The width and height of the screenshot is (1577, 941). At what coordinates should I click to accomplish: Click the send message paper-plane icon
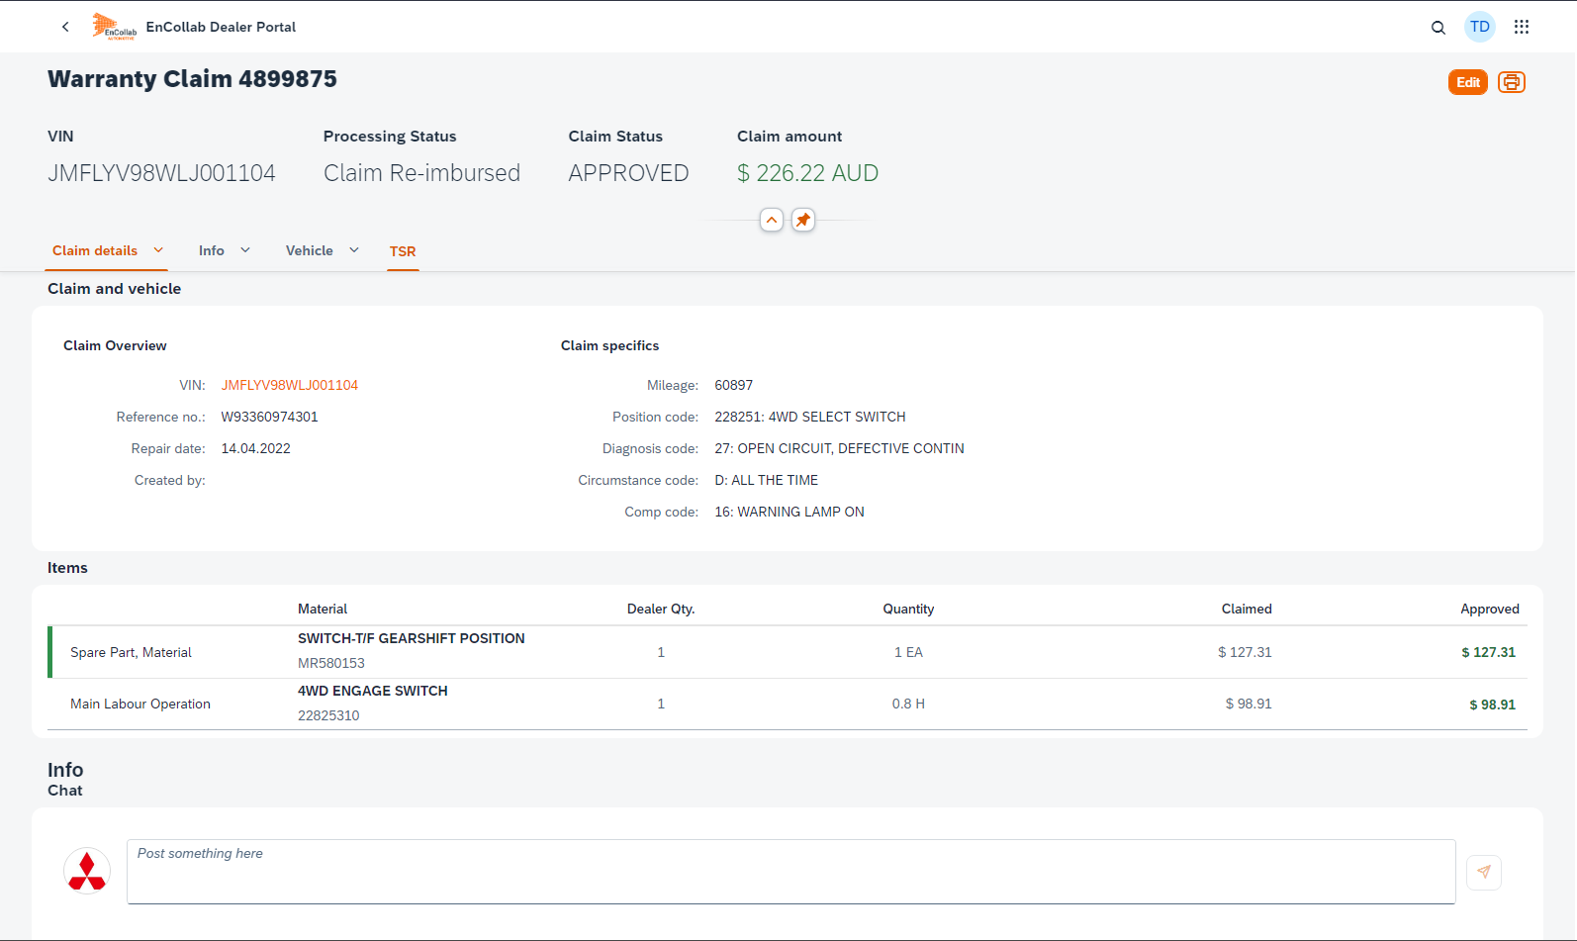point(1483,872)
